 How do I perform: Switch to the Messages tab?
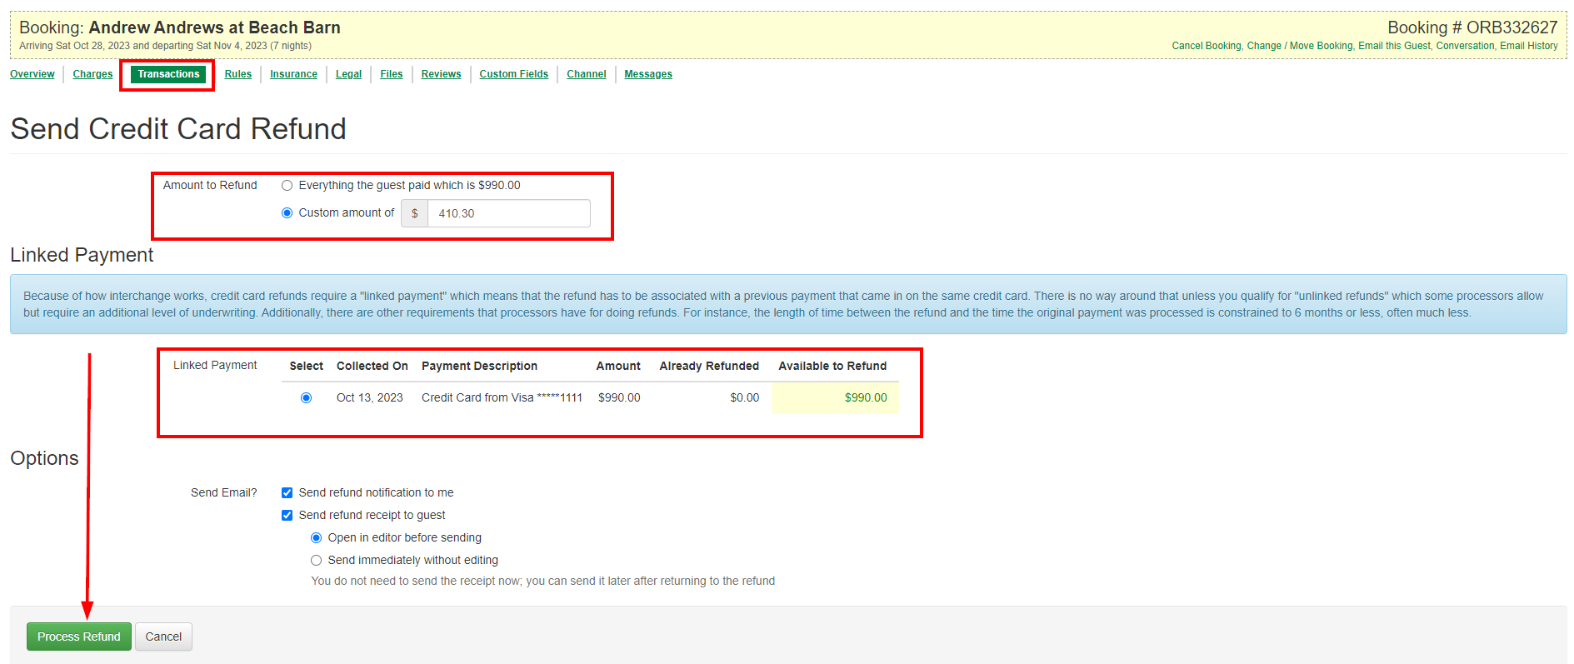coord(647,74)
